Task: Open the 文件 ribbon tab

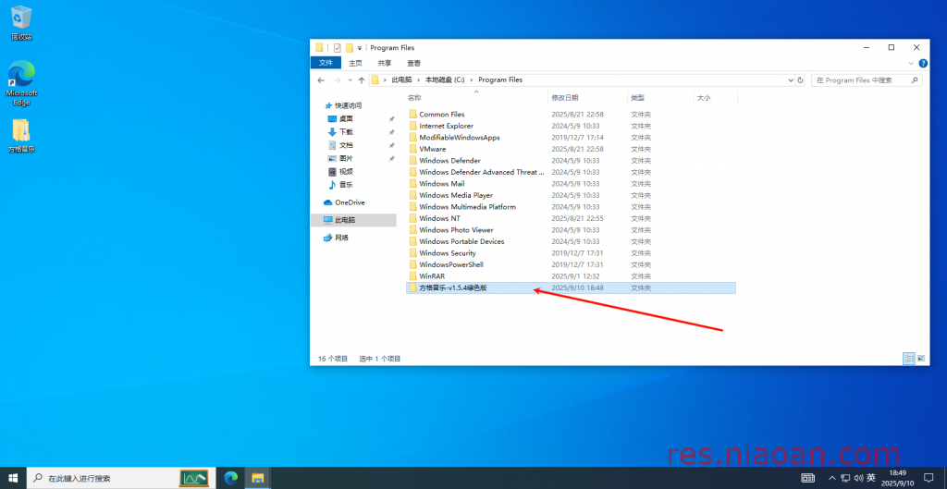Action: pos(326,63)
